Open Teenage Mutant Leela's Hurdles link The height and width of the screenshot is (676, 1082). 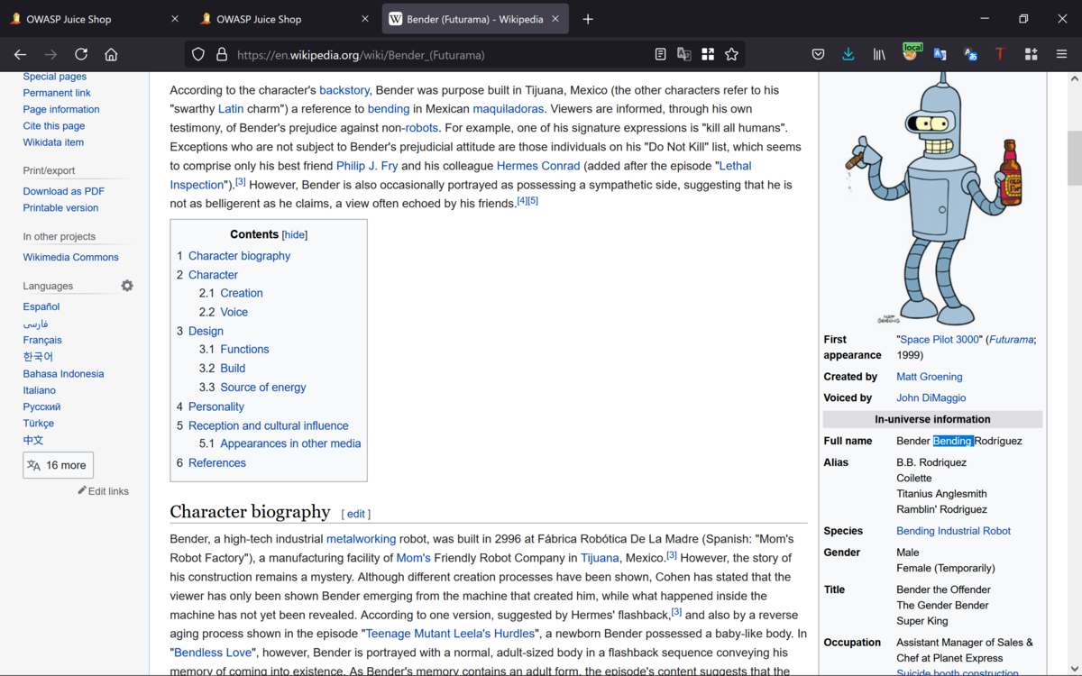450,634
